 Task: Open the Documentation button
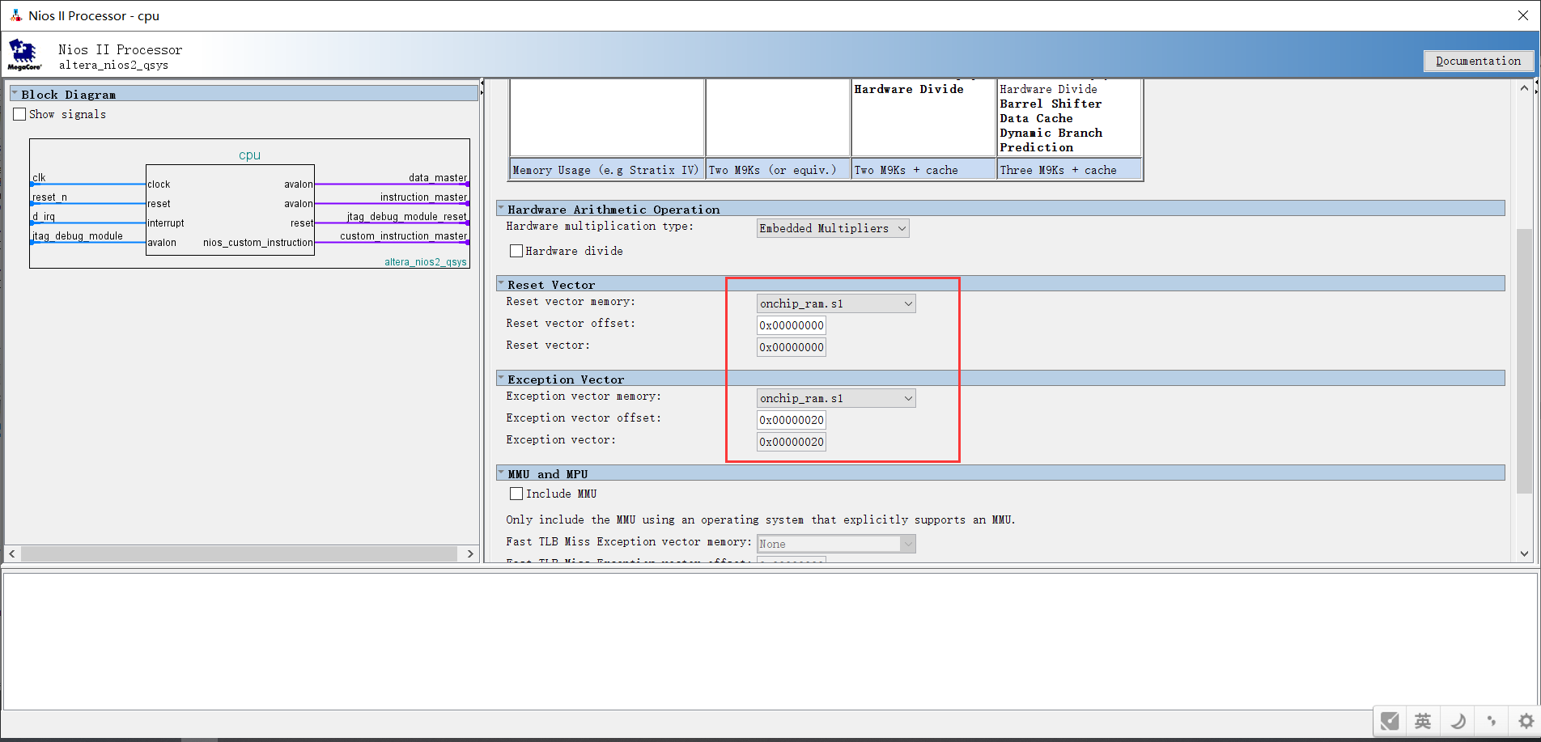1478,61
